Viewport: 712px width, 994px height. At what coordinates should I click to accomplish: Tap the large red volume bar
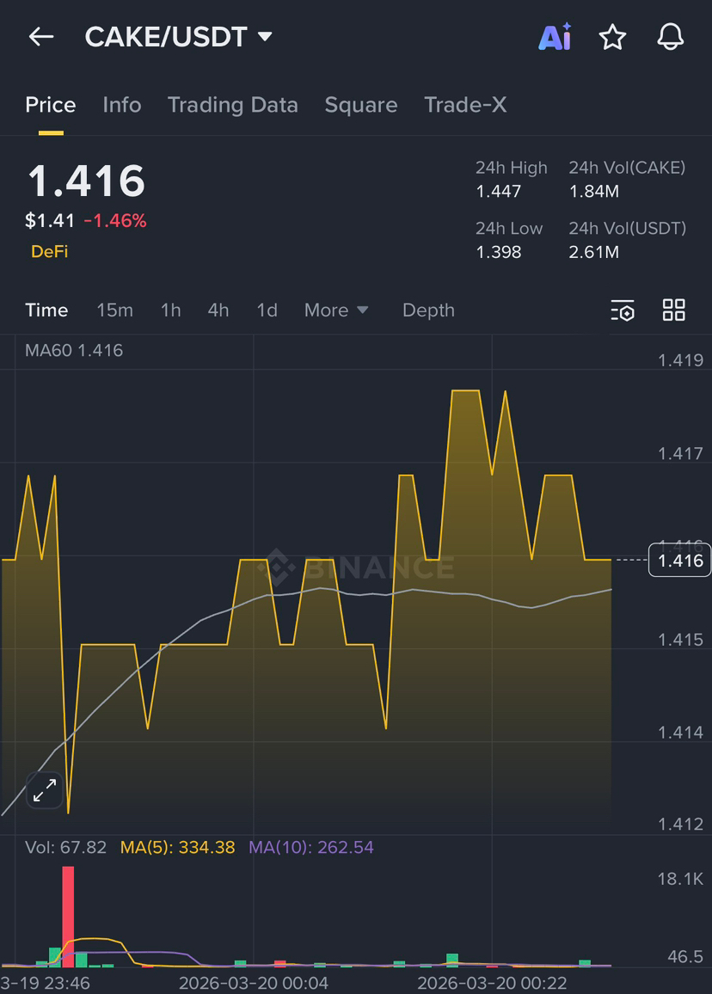pos(68,916)
